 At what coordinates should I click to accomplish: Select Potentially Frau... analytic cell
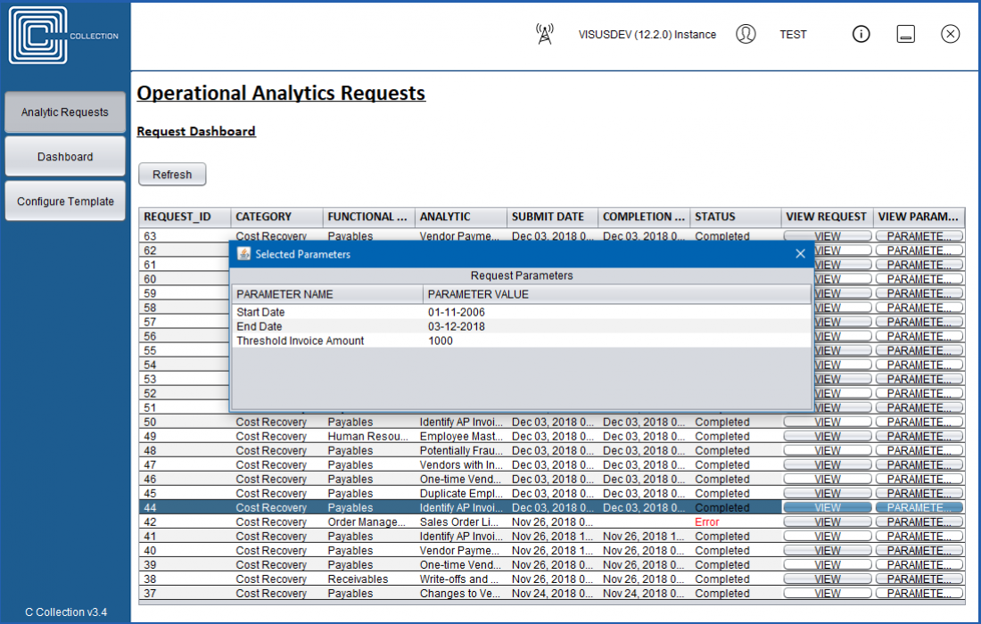(461, 451)
